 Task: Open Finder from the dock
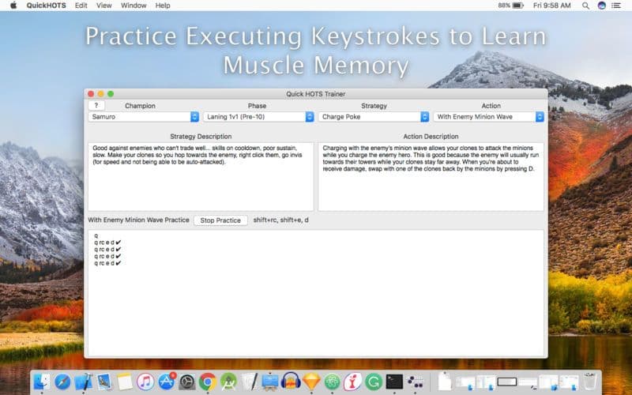42,382
